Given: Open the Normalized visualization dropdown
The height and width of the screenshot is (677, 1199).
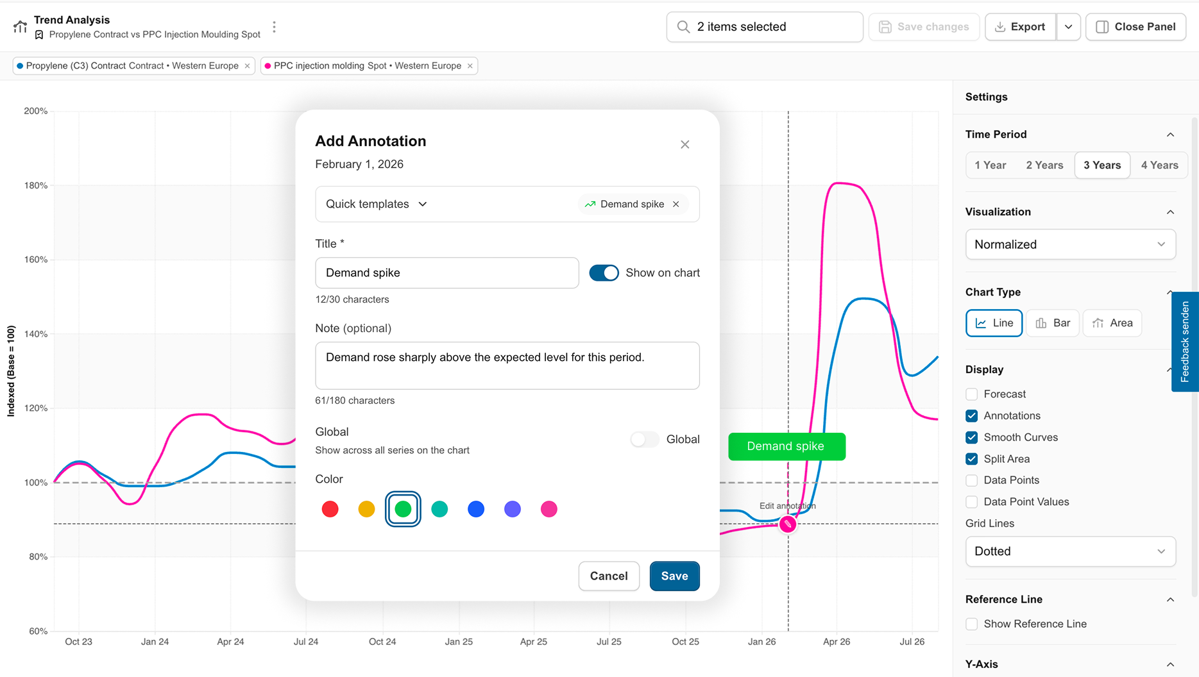Looking at the screenshot, I should (x=1070, y=244).
